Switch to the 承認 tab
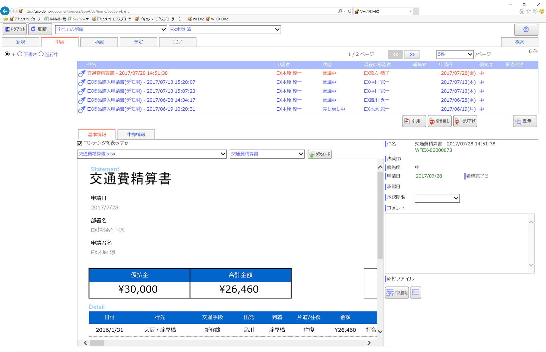Image resolution: width=546 pixels, height=352 pixels. (x=99, y=42)
